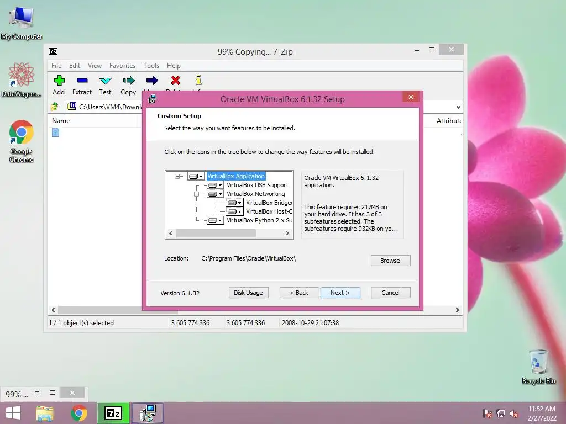Open Google Chrome desktop shortcut
The height and width of the screenshot is (424, 566).
point(22,141)
